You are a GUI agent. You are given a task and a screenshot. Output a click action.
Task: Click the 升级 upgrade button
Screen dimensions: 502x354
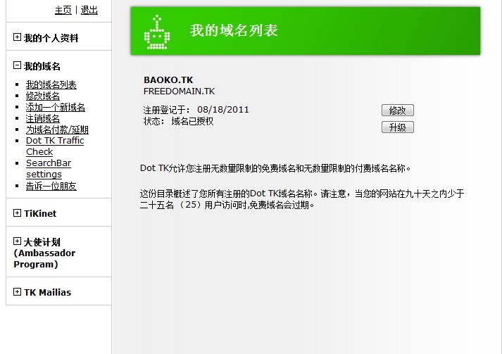398,127
